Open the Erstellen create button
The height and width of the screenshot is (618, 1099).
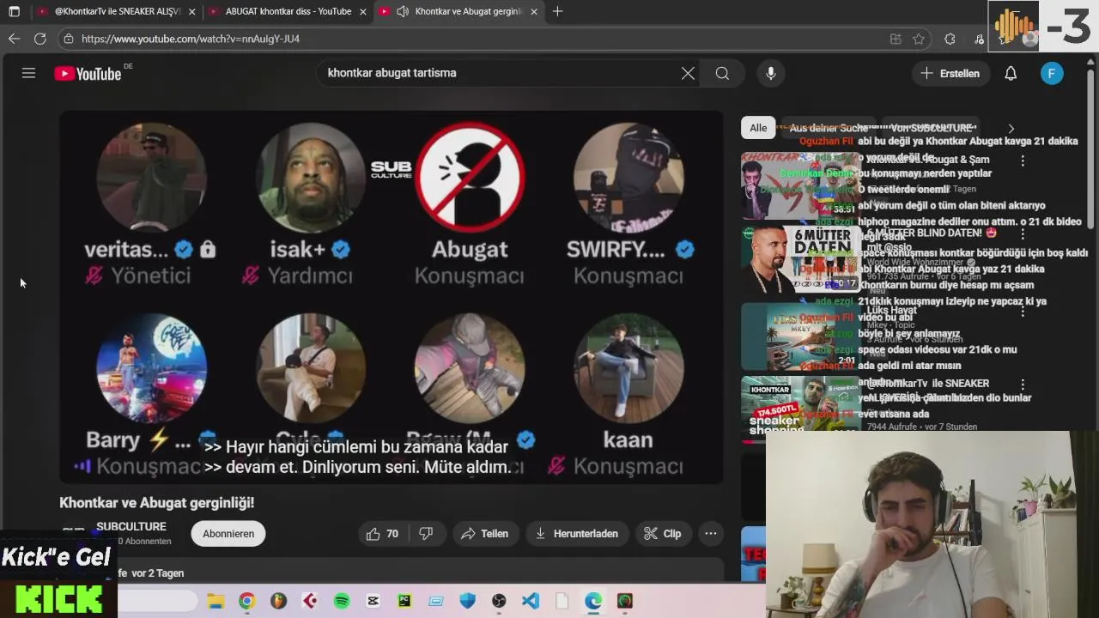pyautogui.click(x=950, y=73)
